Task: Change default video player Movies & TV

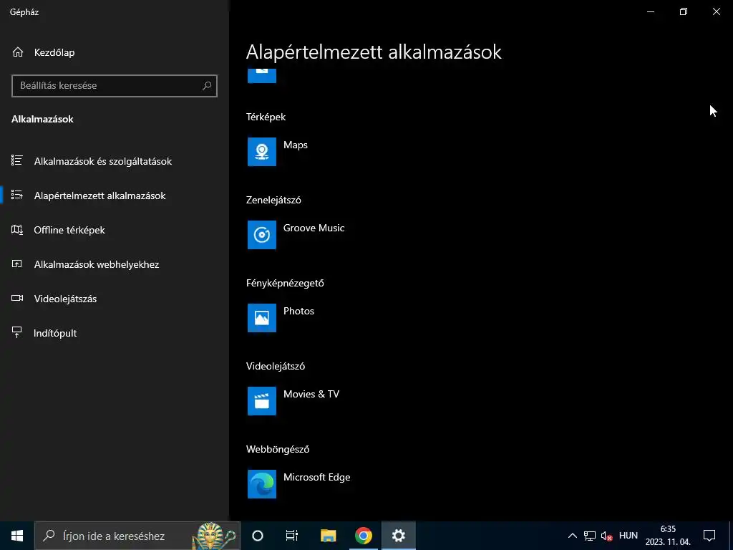Action: click(x=311, y=394)
